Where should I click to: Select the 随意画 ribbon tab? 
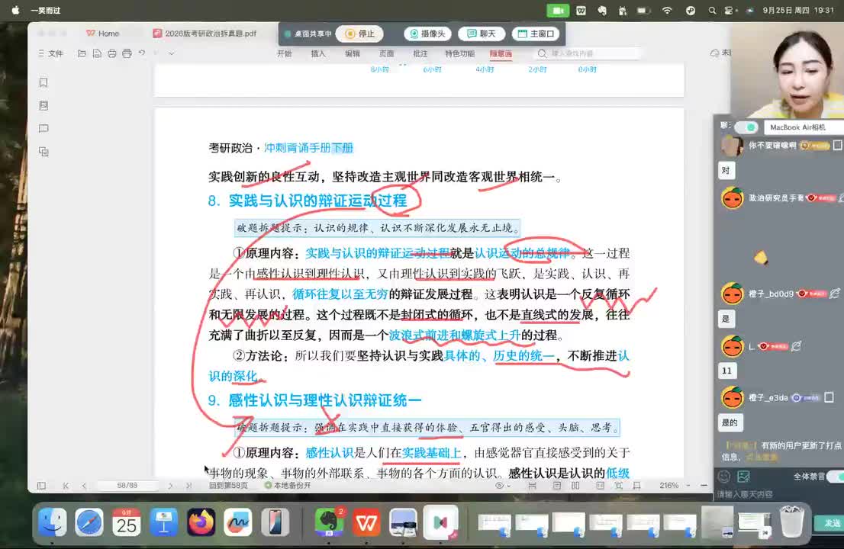[501, 53]
